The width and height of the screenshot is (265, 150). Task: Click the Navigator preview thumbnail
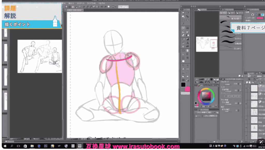[x=207, y=44]
